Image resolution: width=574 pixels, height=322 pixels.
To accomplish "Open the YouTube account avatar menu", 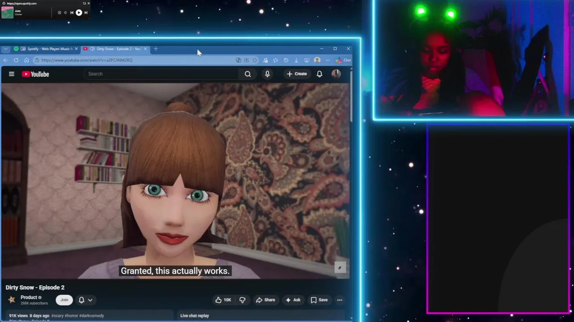I will [336, 74].
